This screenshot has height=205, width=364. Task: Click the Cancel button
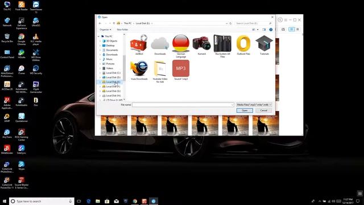(263, 110)
